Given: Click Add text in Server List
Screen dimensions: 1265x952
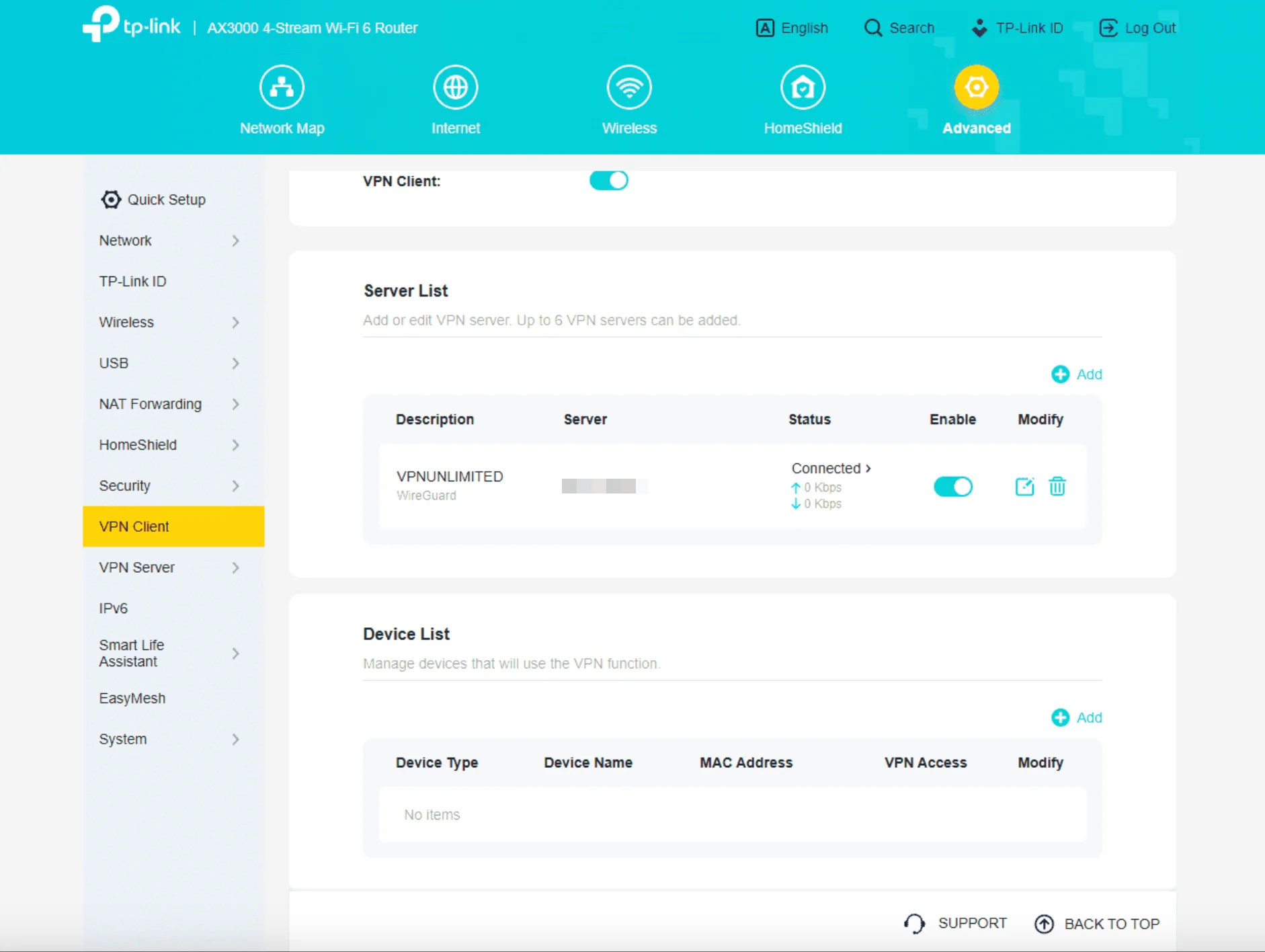Looking at the screenshot, I should [1089, 374].
